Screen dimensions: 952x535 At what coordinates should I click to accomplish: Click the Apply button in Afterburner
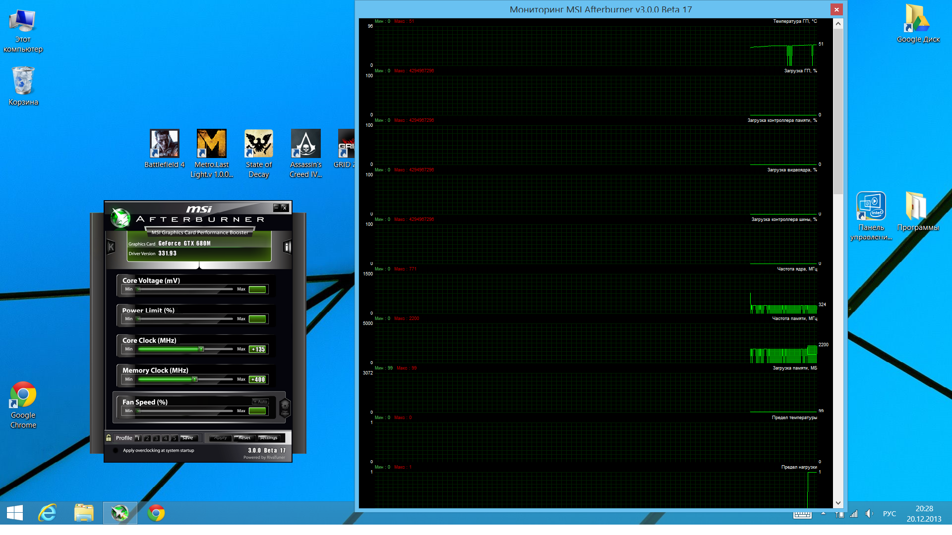220,438
